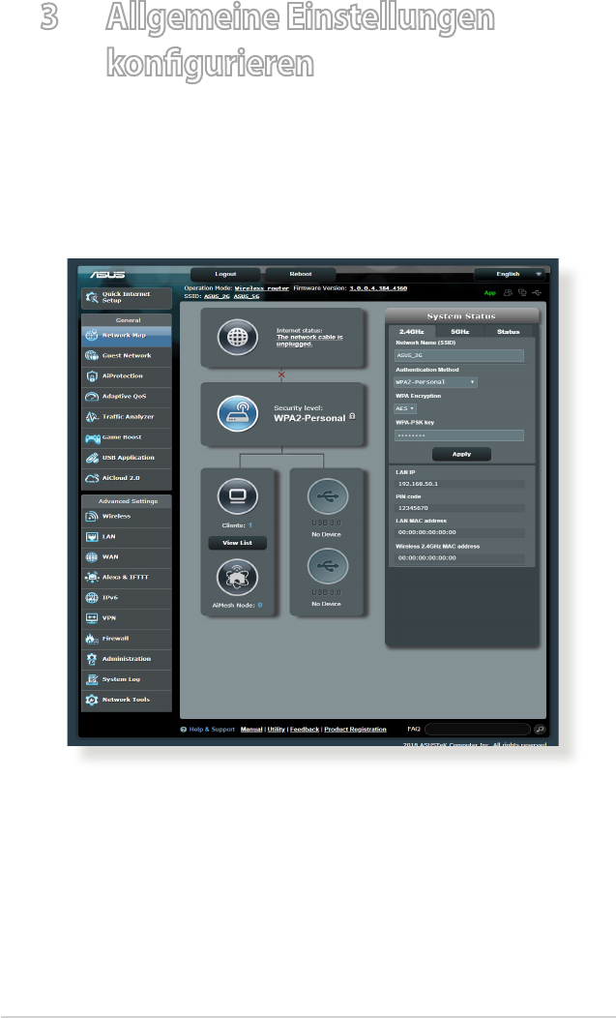Open Firewall settings

click(x=127, y=639)
